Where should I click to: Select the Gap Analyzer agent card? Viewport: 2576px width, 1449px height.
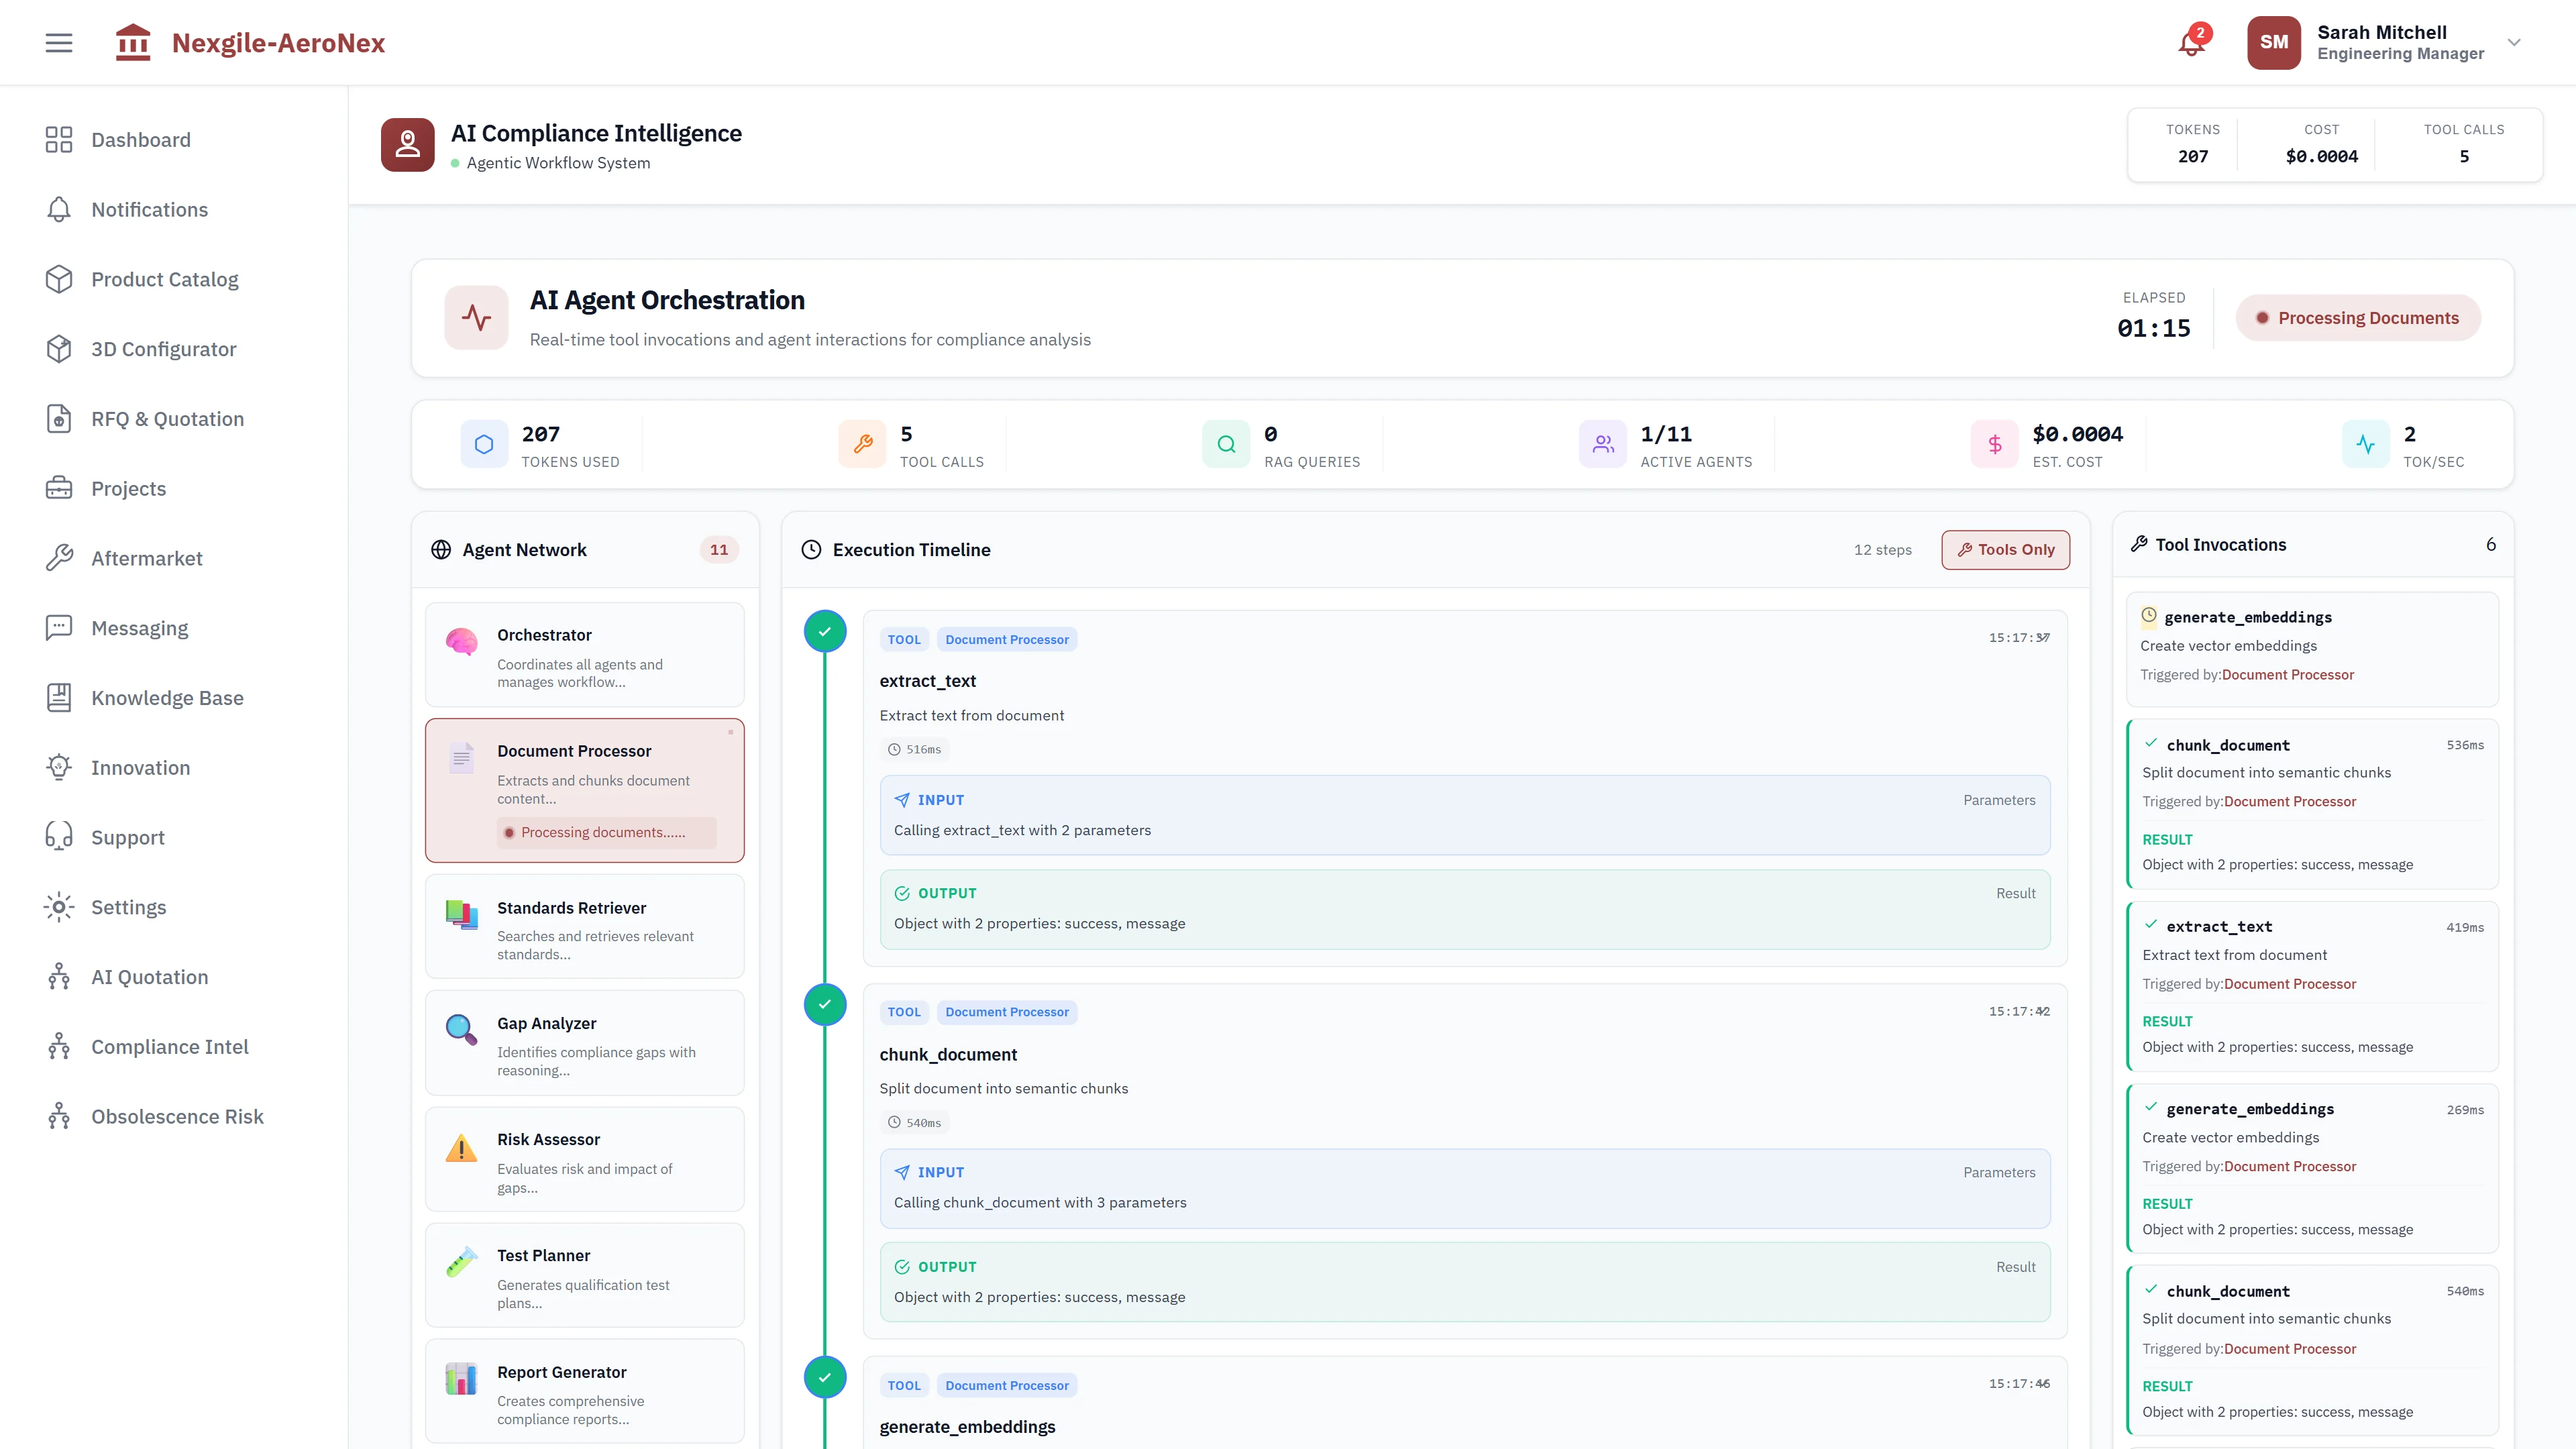[585, 1043]
